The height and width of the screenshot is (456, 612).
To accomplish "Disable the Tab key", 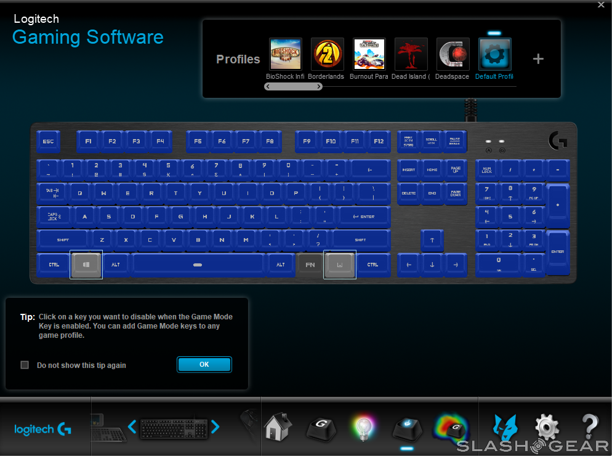I will (52, 193).
